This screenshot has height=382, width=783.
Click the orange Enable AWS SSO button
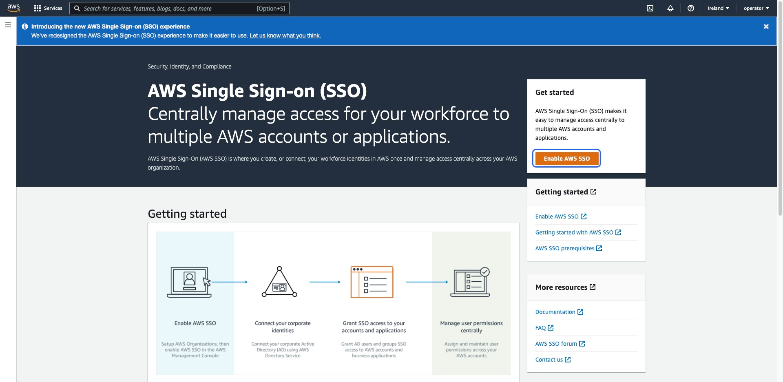pyautogui.click(x=566, y=159)
